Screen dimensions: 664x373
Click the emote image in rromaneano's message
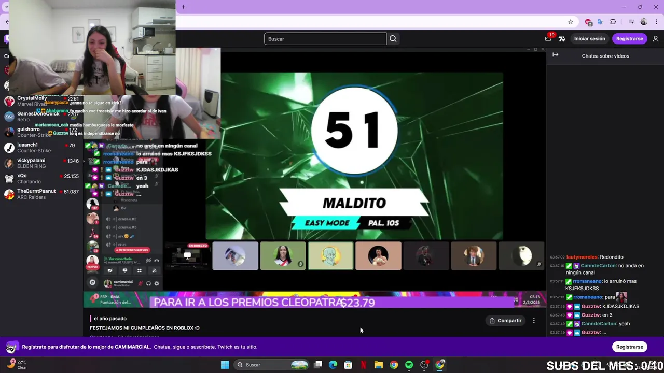pyautogui.click(x=621, y=297)
